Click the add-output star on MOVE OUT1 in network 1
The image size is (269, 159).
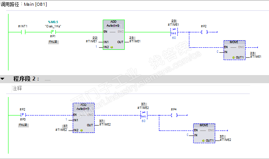[x=234, y=57]
